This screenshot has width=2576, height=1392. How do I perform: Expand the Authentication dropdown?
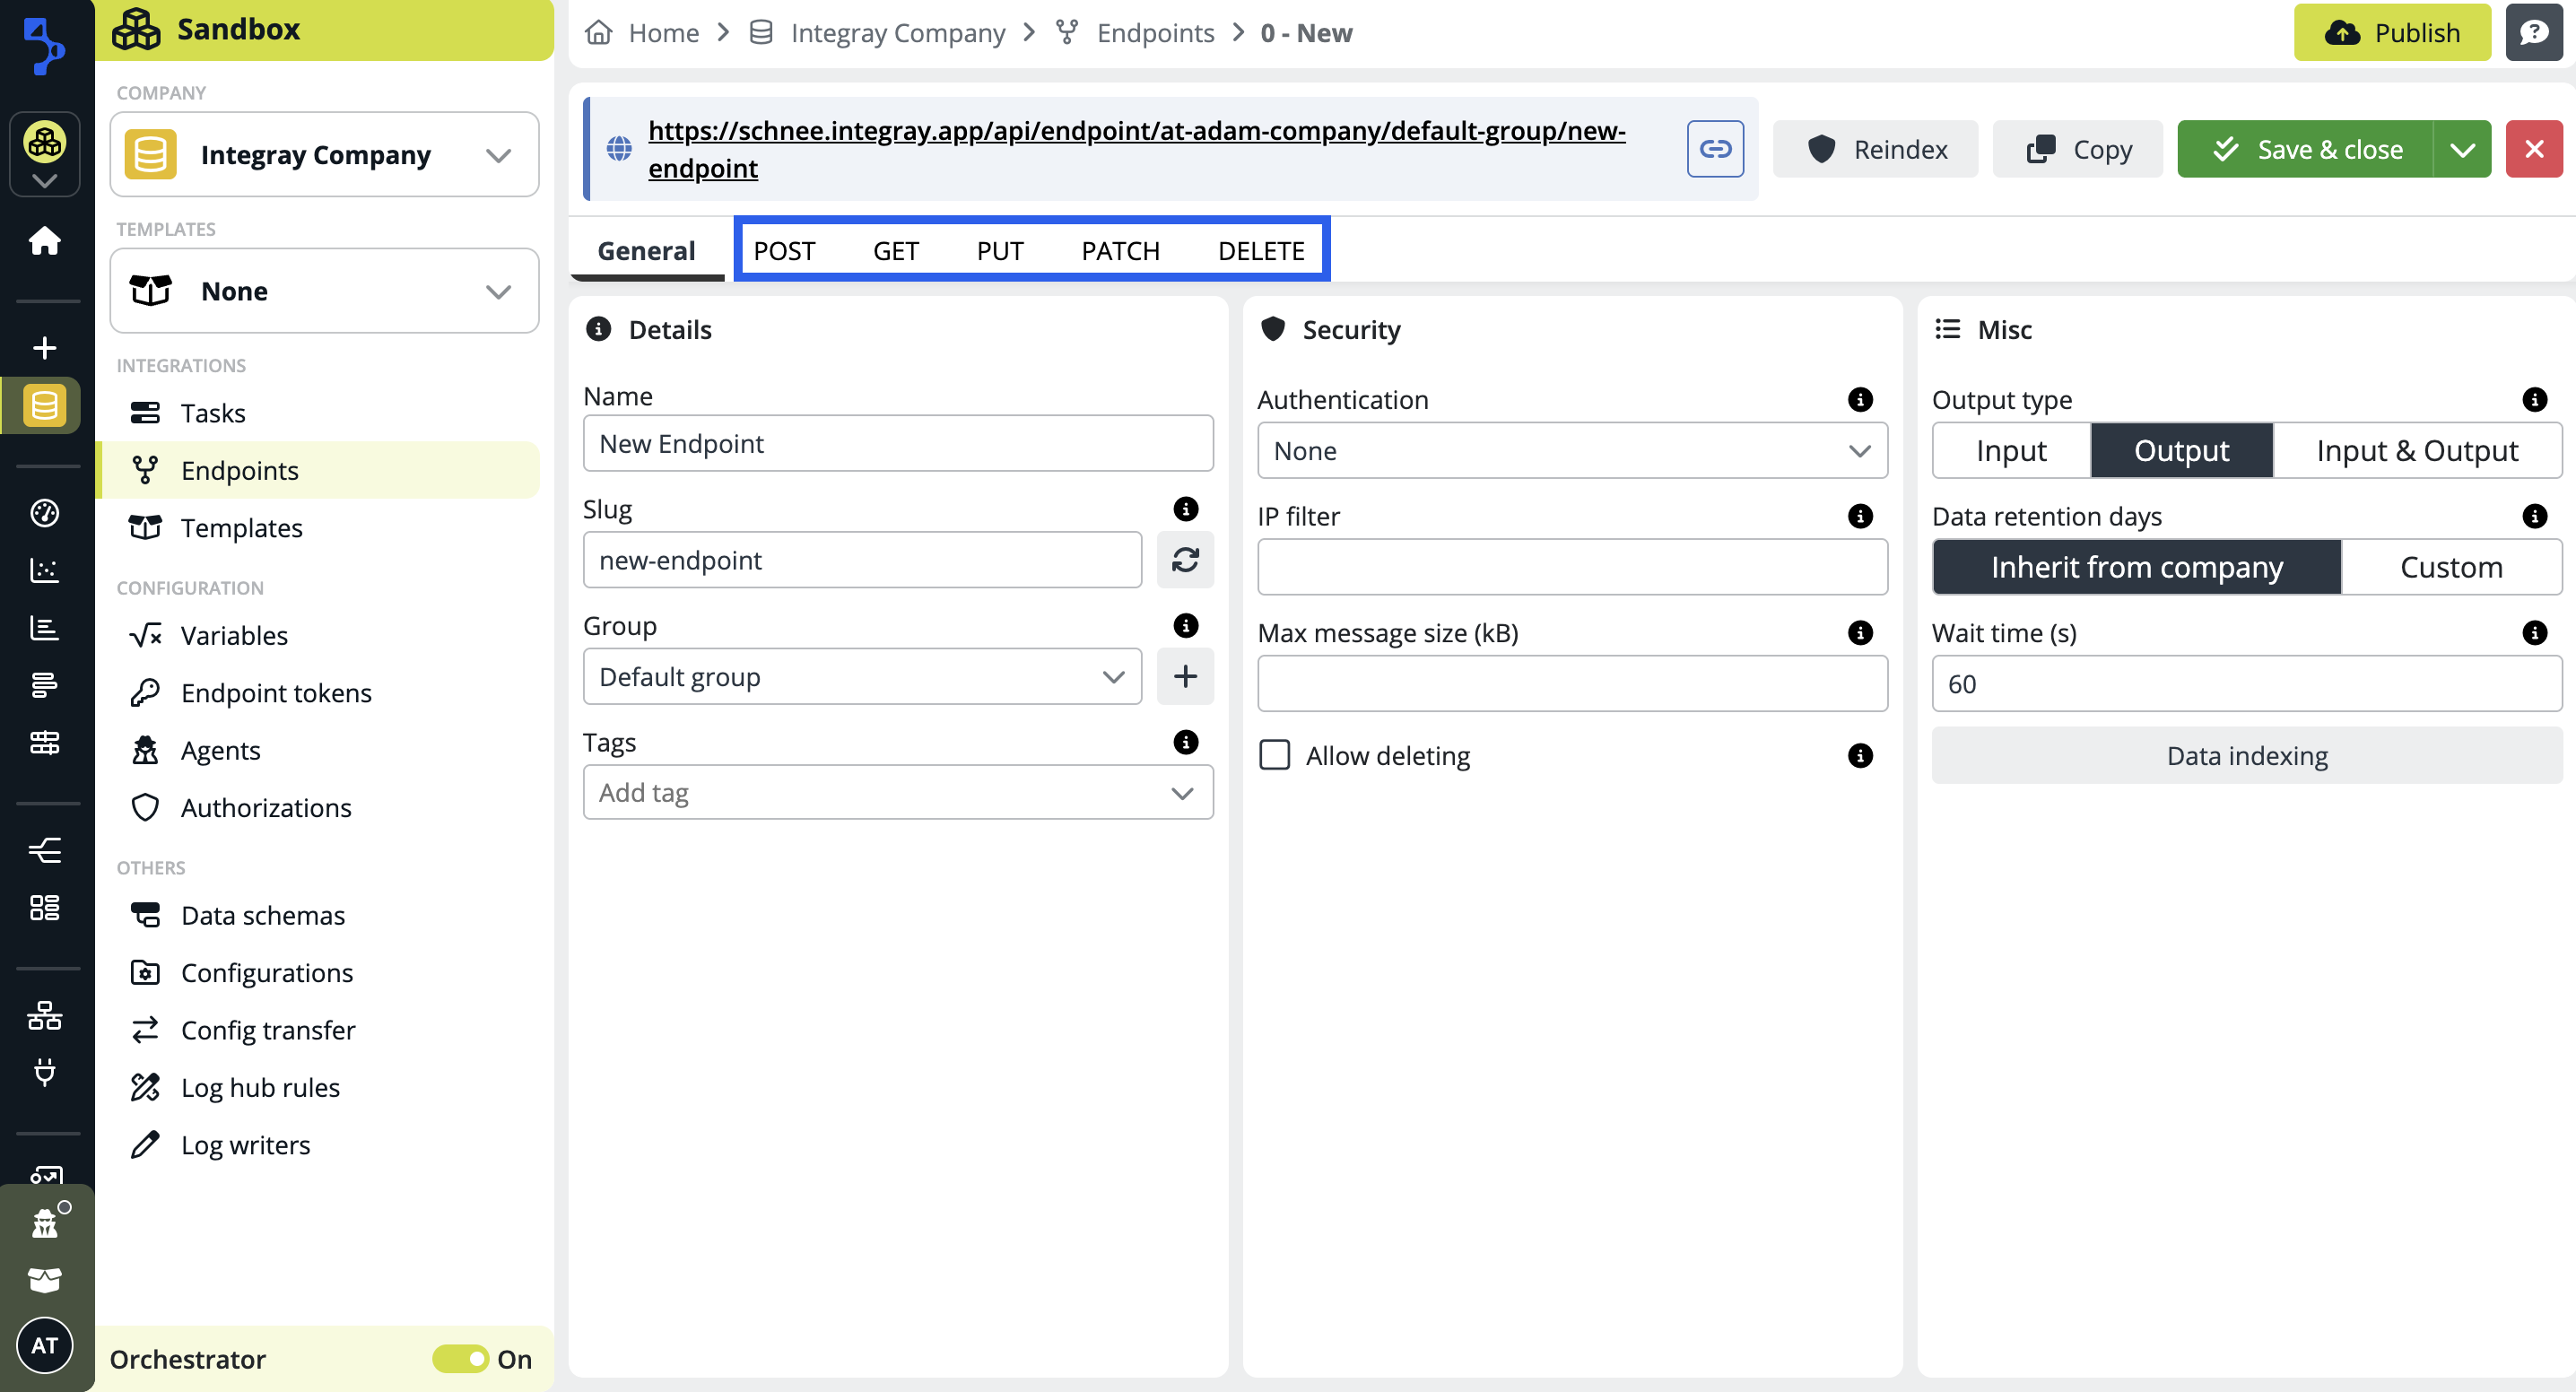(x=1572, y=451)
